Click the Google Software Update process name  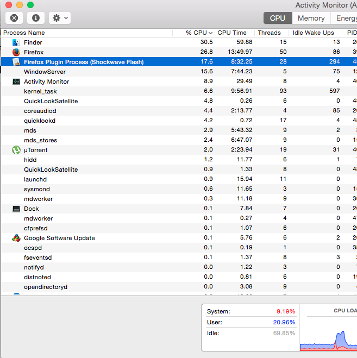point(59,238)
